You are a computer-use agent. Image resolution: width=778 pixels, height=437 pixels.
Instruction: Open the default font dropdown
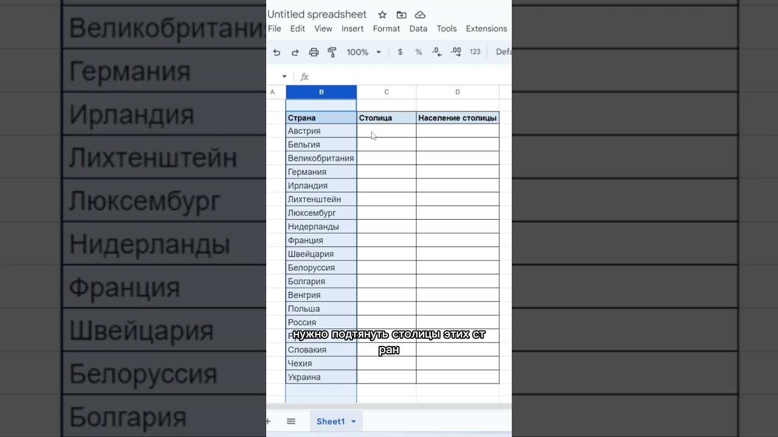[503, 52]
